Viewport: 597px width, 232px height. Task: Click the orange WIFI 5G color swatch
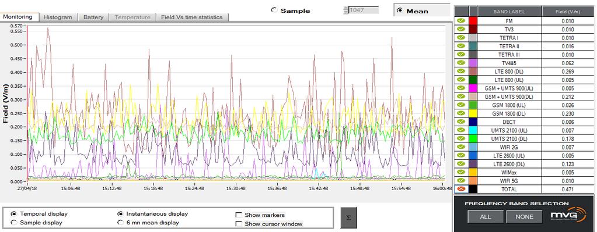pyautogui.click(x=473, y=180)
